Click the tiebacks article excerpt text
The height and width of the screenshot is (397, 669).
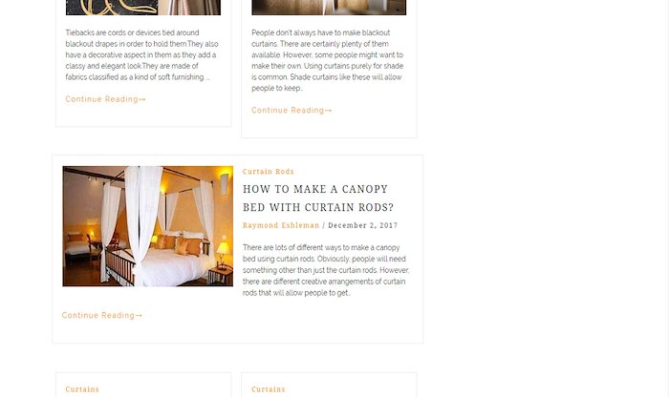click(x=142, y=55)
